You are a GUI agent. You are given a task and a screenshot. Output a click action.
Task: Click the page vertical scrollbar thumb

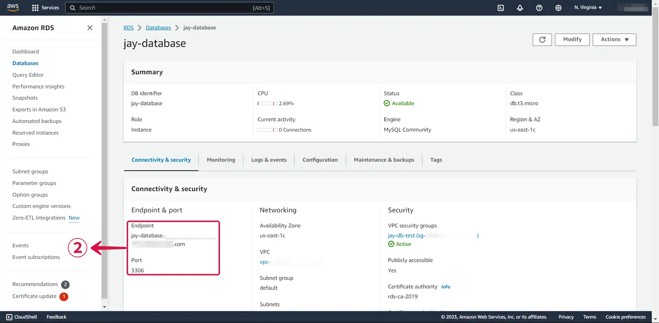655,67
